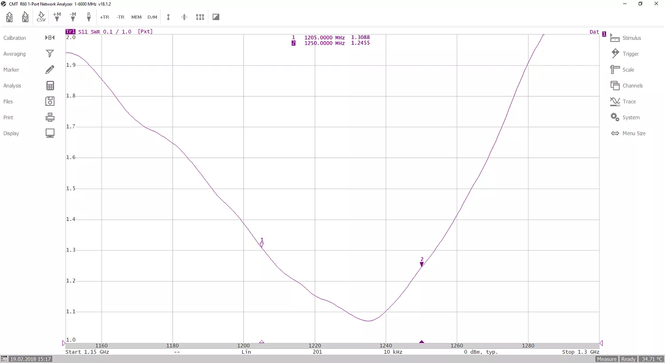Toggle the invert display colors icon
Screen dimensions: 665x363
click(x=216, y=17)
